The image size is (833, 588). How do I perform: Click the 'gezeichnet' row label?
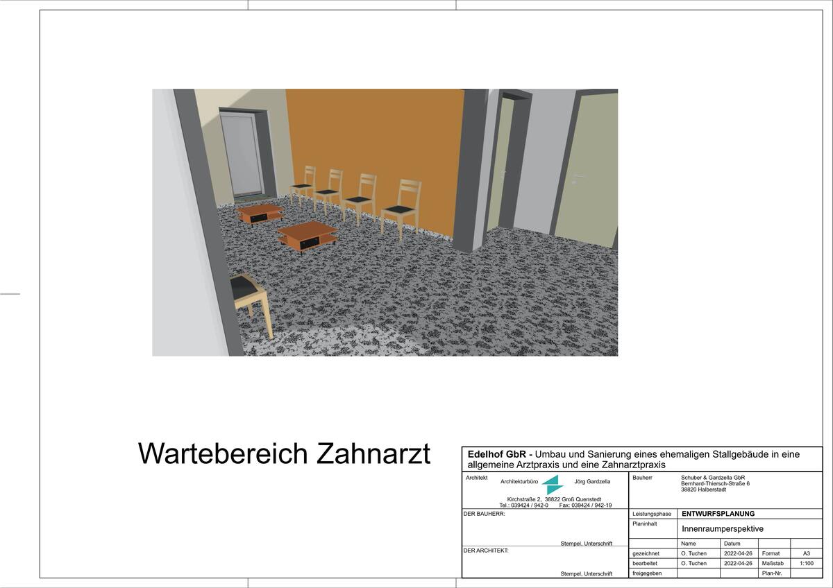coord(647,553)
